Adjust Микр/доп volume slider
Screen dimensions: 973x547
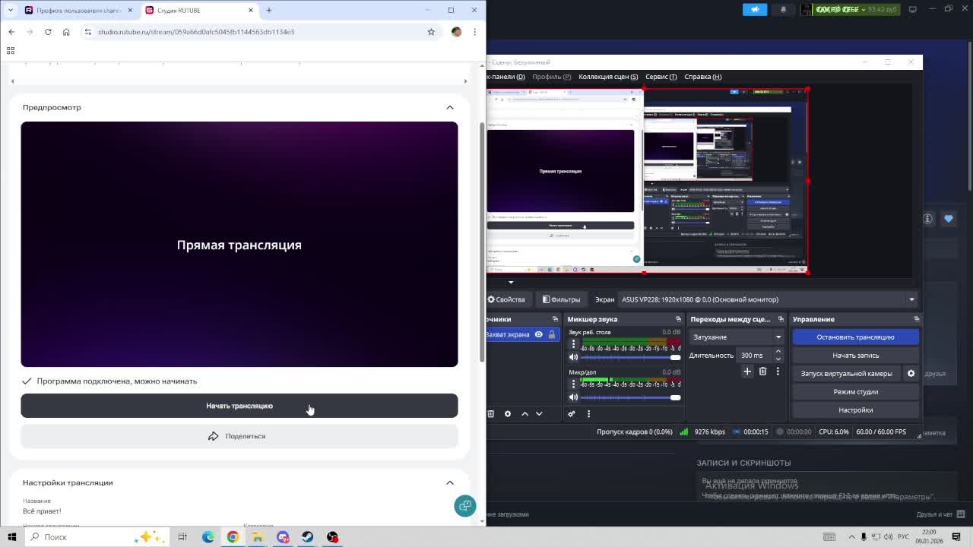631,397
